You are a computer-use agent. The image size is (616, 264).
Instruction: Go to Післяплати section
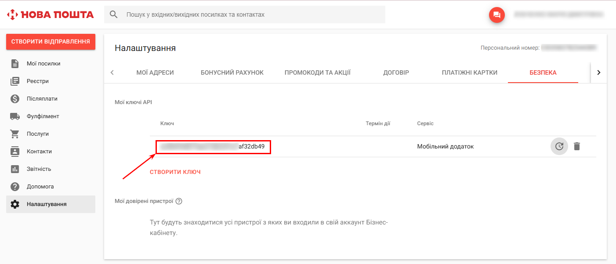42,99
